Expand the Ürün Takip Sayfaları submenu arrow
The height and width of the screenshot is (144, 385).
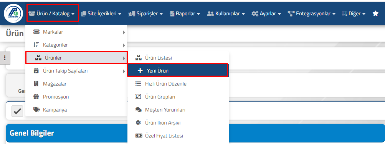point(124,71)
